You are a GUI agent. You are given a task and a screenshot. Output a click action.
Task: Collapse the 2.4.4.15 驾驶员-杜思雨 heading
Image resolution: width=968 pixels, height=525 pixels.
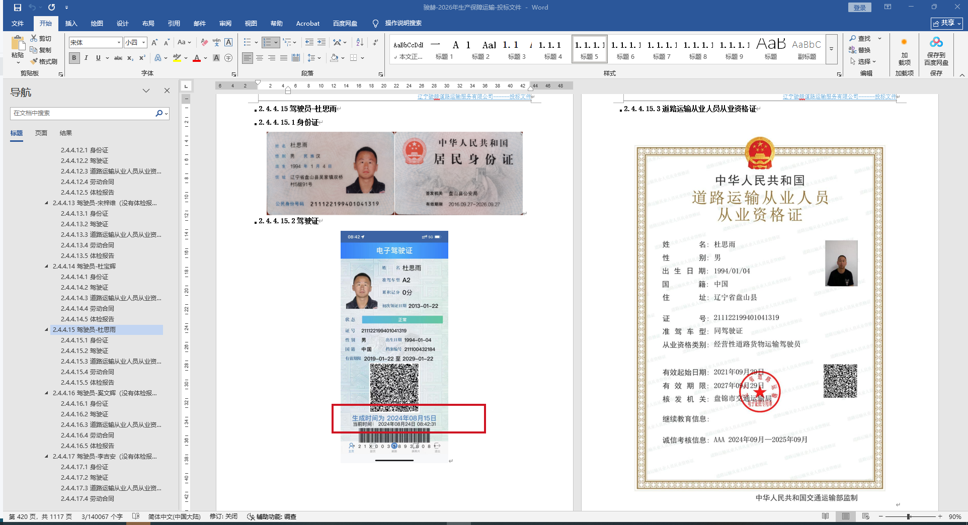point(47,330)
